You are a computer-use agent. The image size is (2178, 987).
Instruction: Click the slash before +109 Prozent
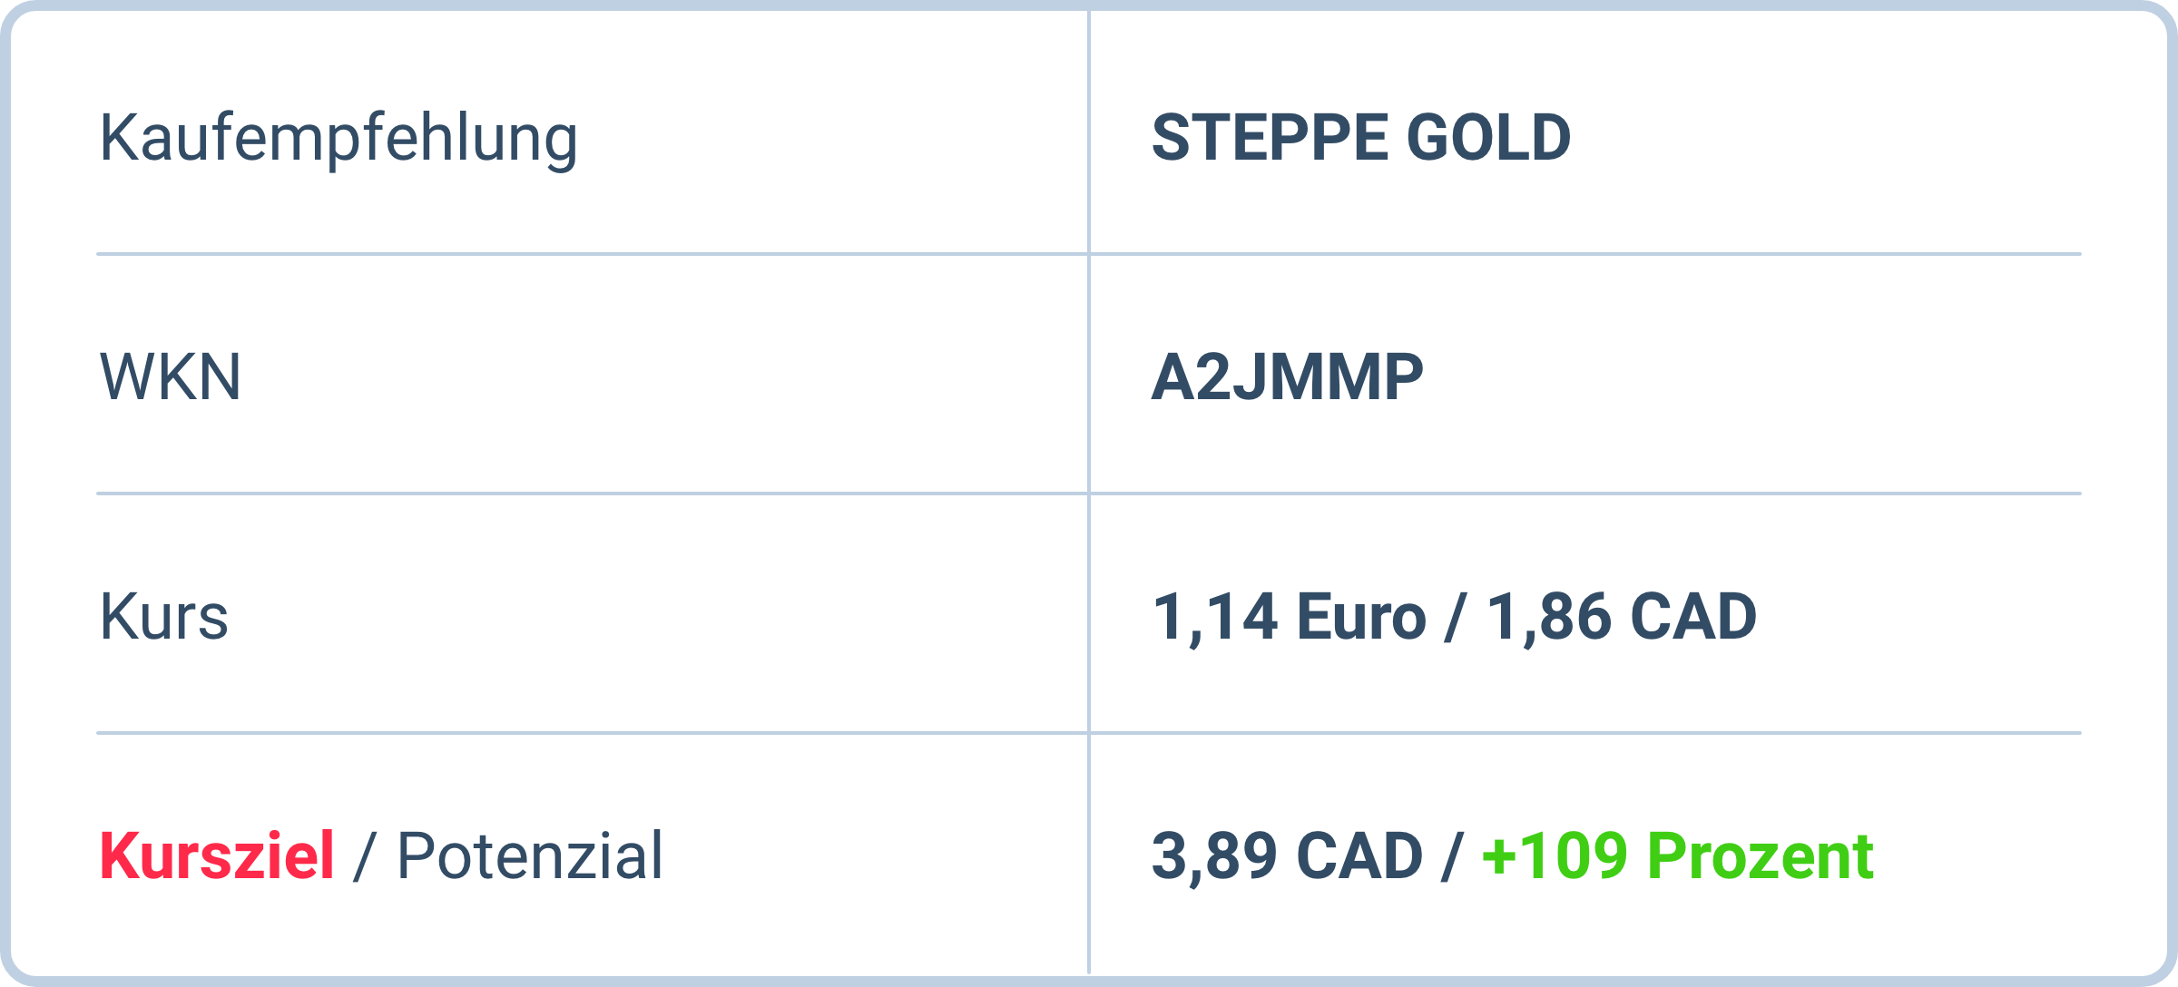(1452, 855)
